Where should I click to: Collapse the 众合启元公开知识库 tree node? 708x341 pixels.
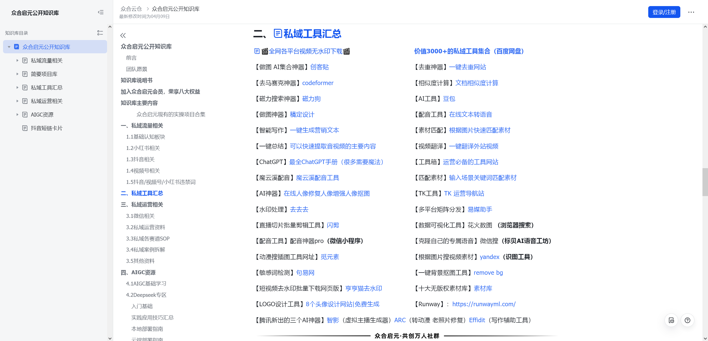coord(9,47)
